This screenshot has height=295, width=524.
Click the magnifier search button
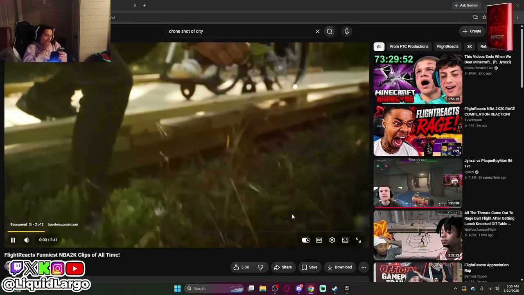click(330, 31)
